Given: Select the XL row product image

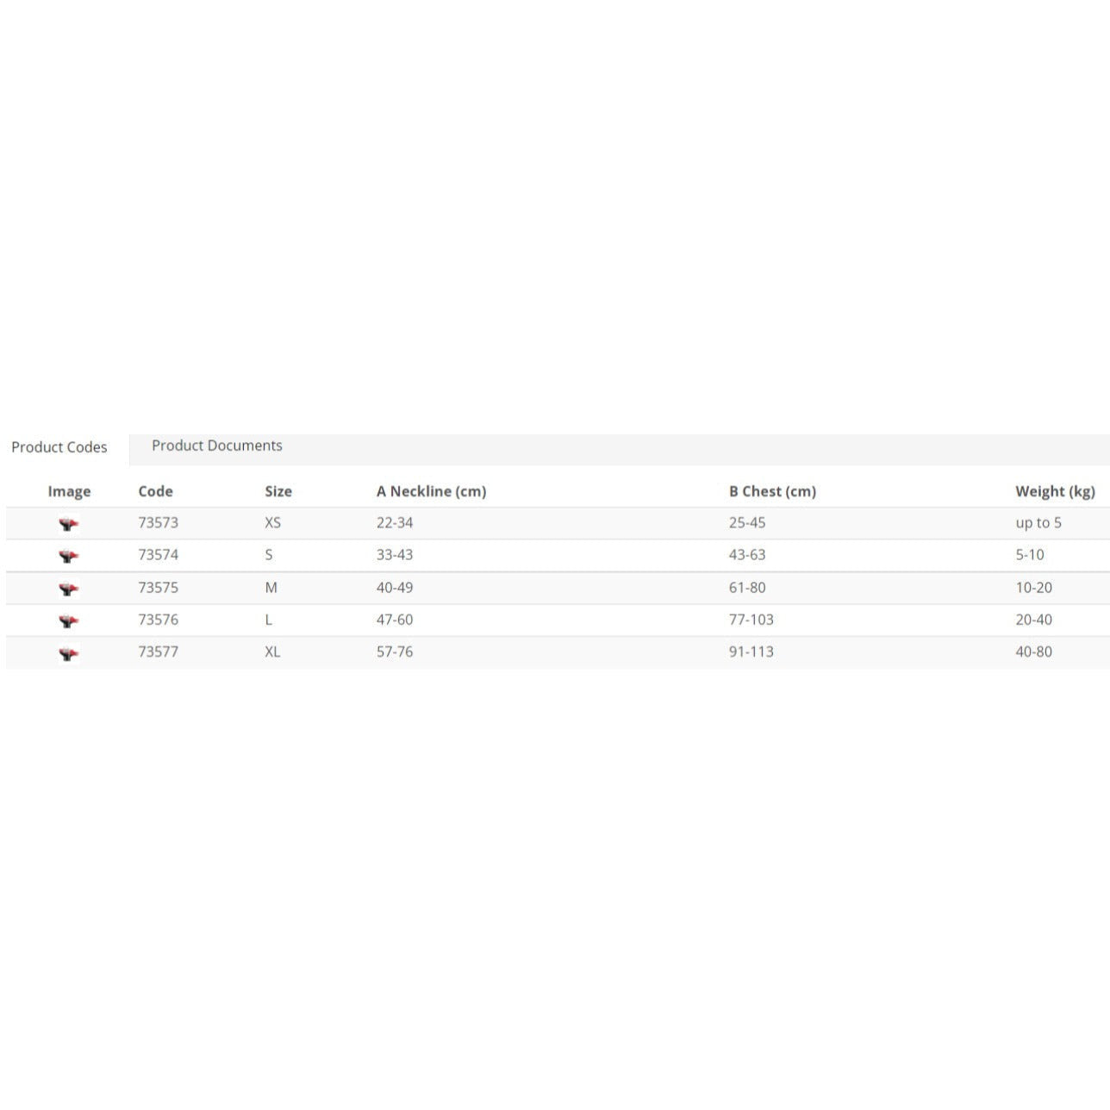Looking at the screenshot, I should tap(69, 653).
